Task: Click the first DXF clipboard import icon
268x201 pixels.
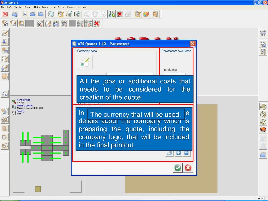Action: (61, 14)
